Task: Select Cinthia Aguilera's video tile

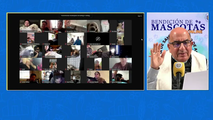Action: point(75,51)
